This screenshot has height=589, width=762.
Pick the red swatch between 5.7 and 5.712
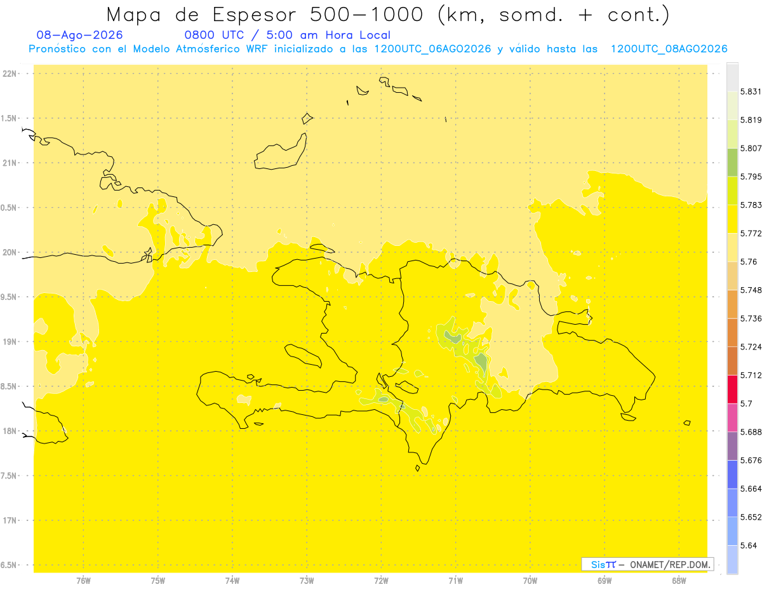click(732, 389)
